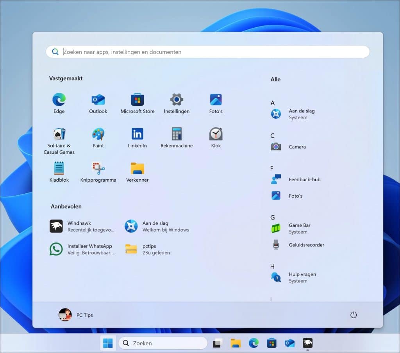Click the Start menu search field
The height and width of the screenshot is (353, 400).
pyautogui.click(x=207, y=52)
